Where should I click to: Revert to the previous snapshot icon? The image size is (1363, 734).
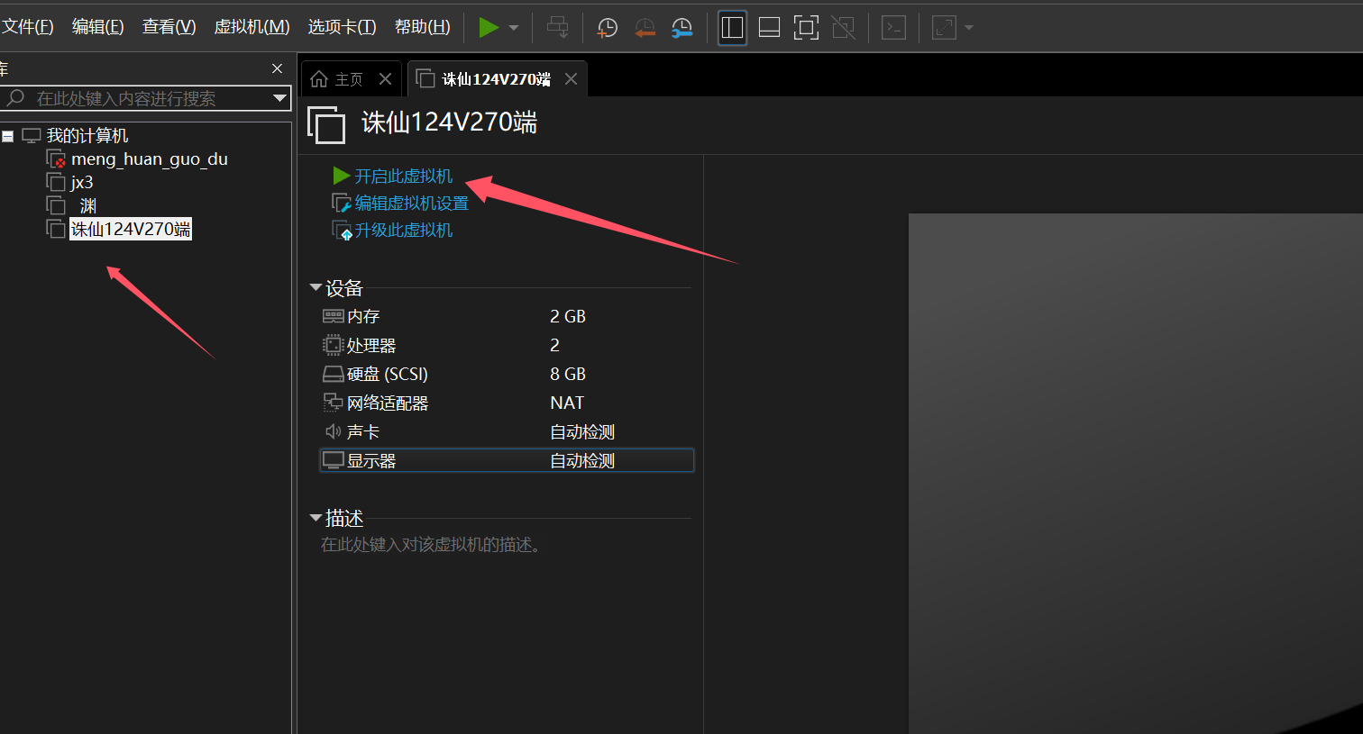pyautogui.click(x=645, y=28)
